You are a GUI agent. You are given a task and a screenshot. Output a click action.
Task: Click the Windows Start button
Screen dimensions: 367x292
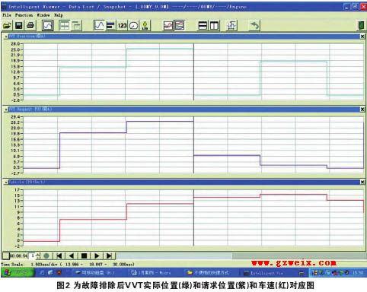(x=18, y=273)
